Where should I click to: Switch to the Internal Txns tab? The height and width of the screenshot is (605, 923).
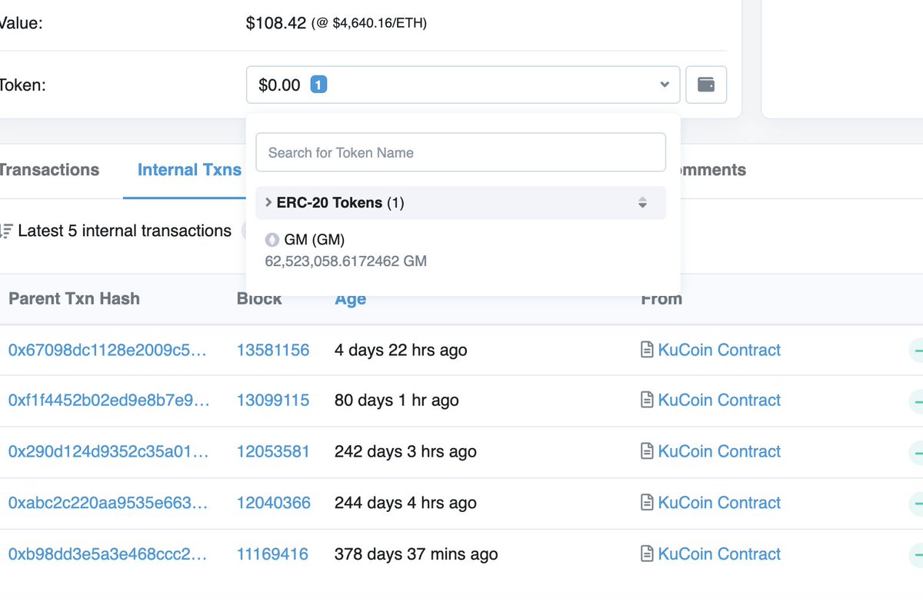coord(189,170)
